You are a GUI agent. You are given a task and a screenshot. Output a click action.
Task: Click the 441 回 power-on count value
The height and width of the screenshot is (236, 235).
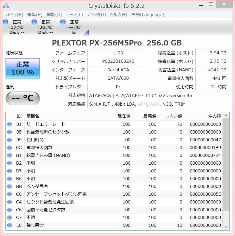[211, 78]
